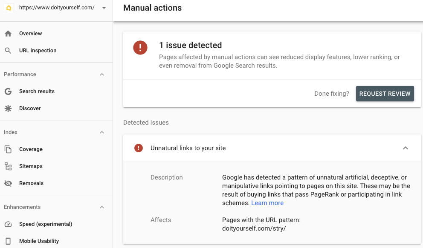Click the Sitemaps tree icon

pyautogui.click(x=8, y=166)
